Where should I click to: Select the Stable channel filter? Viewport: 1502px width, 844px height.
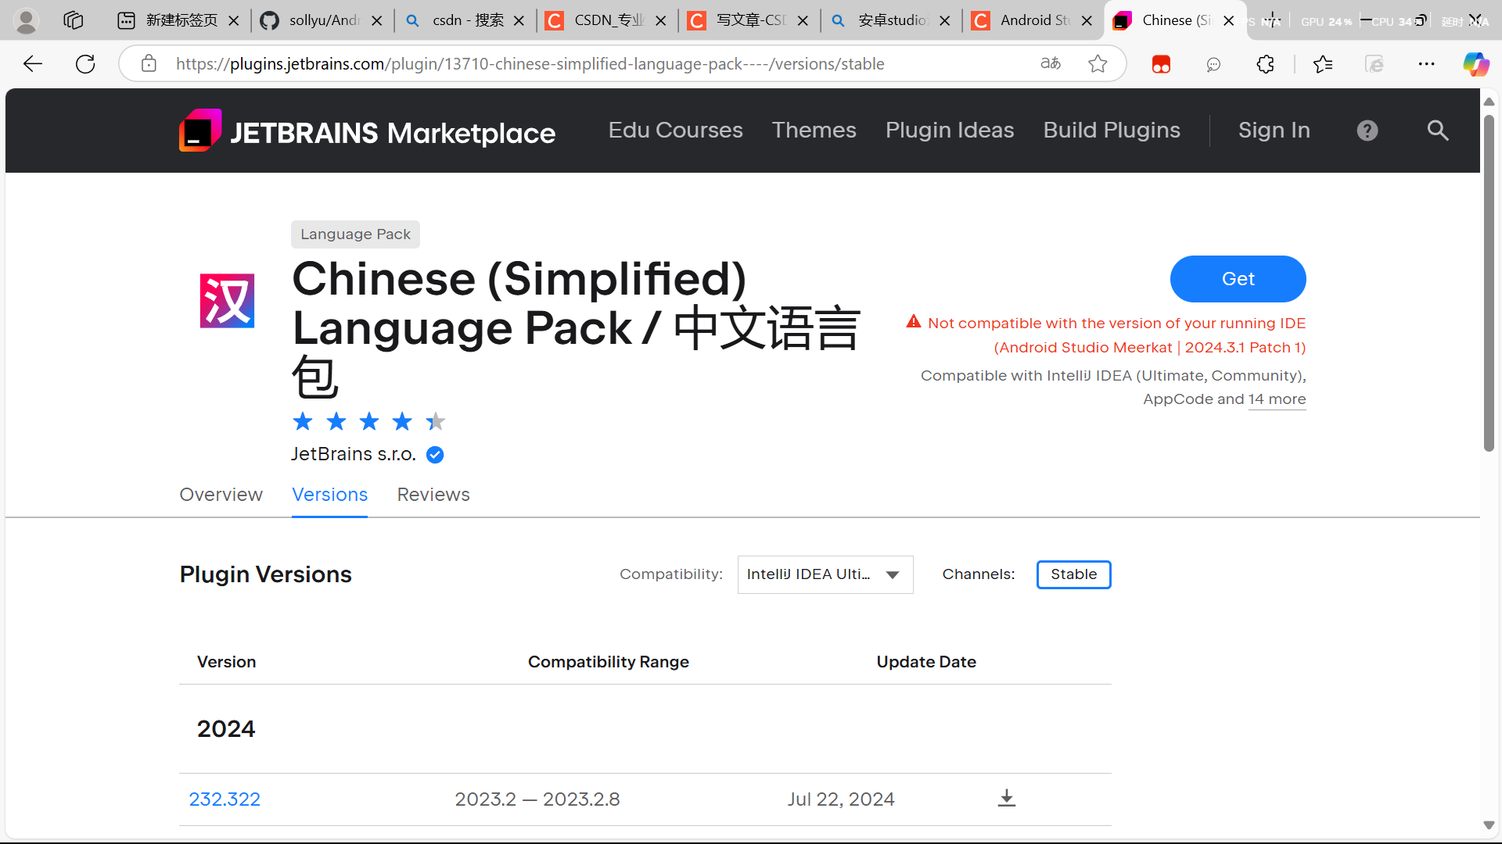pyautogui.click(x=1073, y=574)
